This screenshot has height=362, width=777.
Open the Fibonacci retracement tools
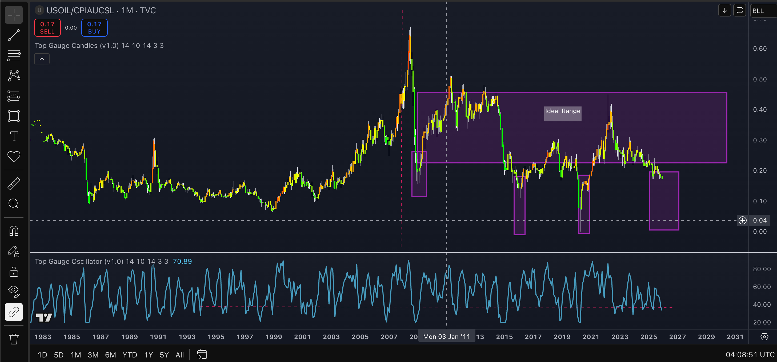point(14,55)
